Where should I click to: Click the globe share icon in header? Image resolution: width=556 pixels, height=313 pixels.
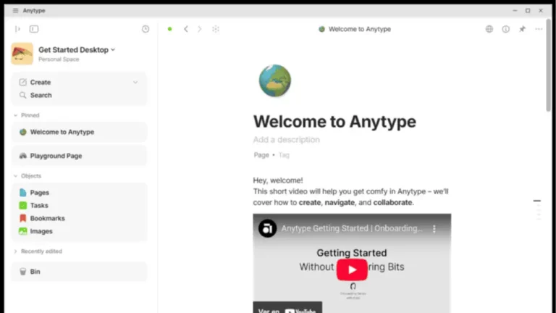489,29
